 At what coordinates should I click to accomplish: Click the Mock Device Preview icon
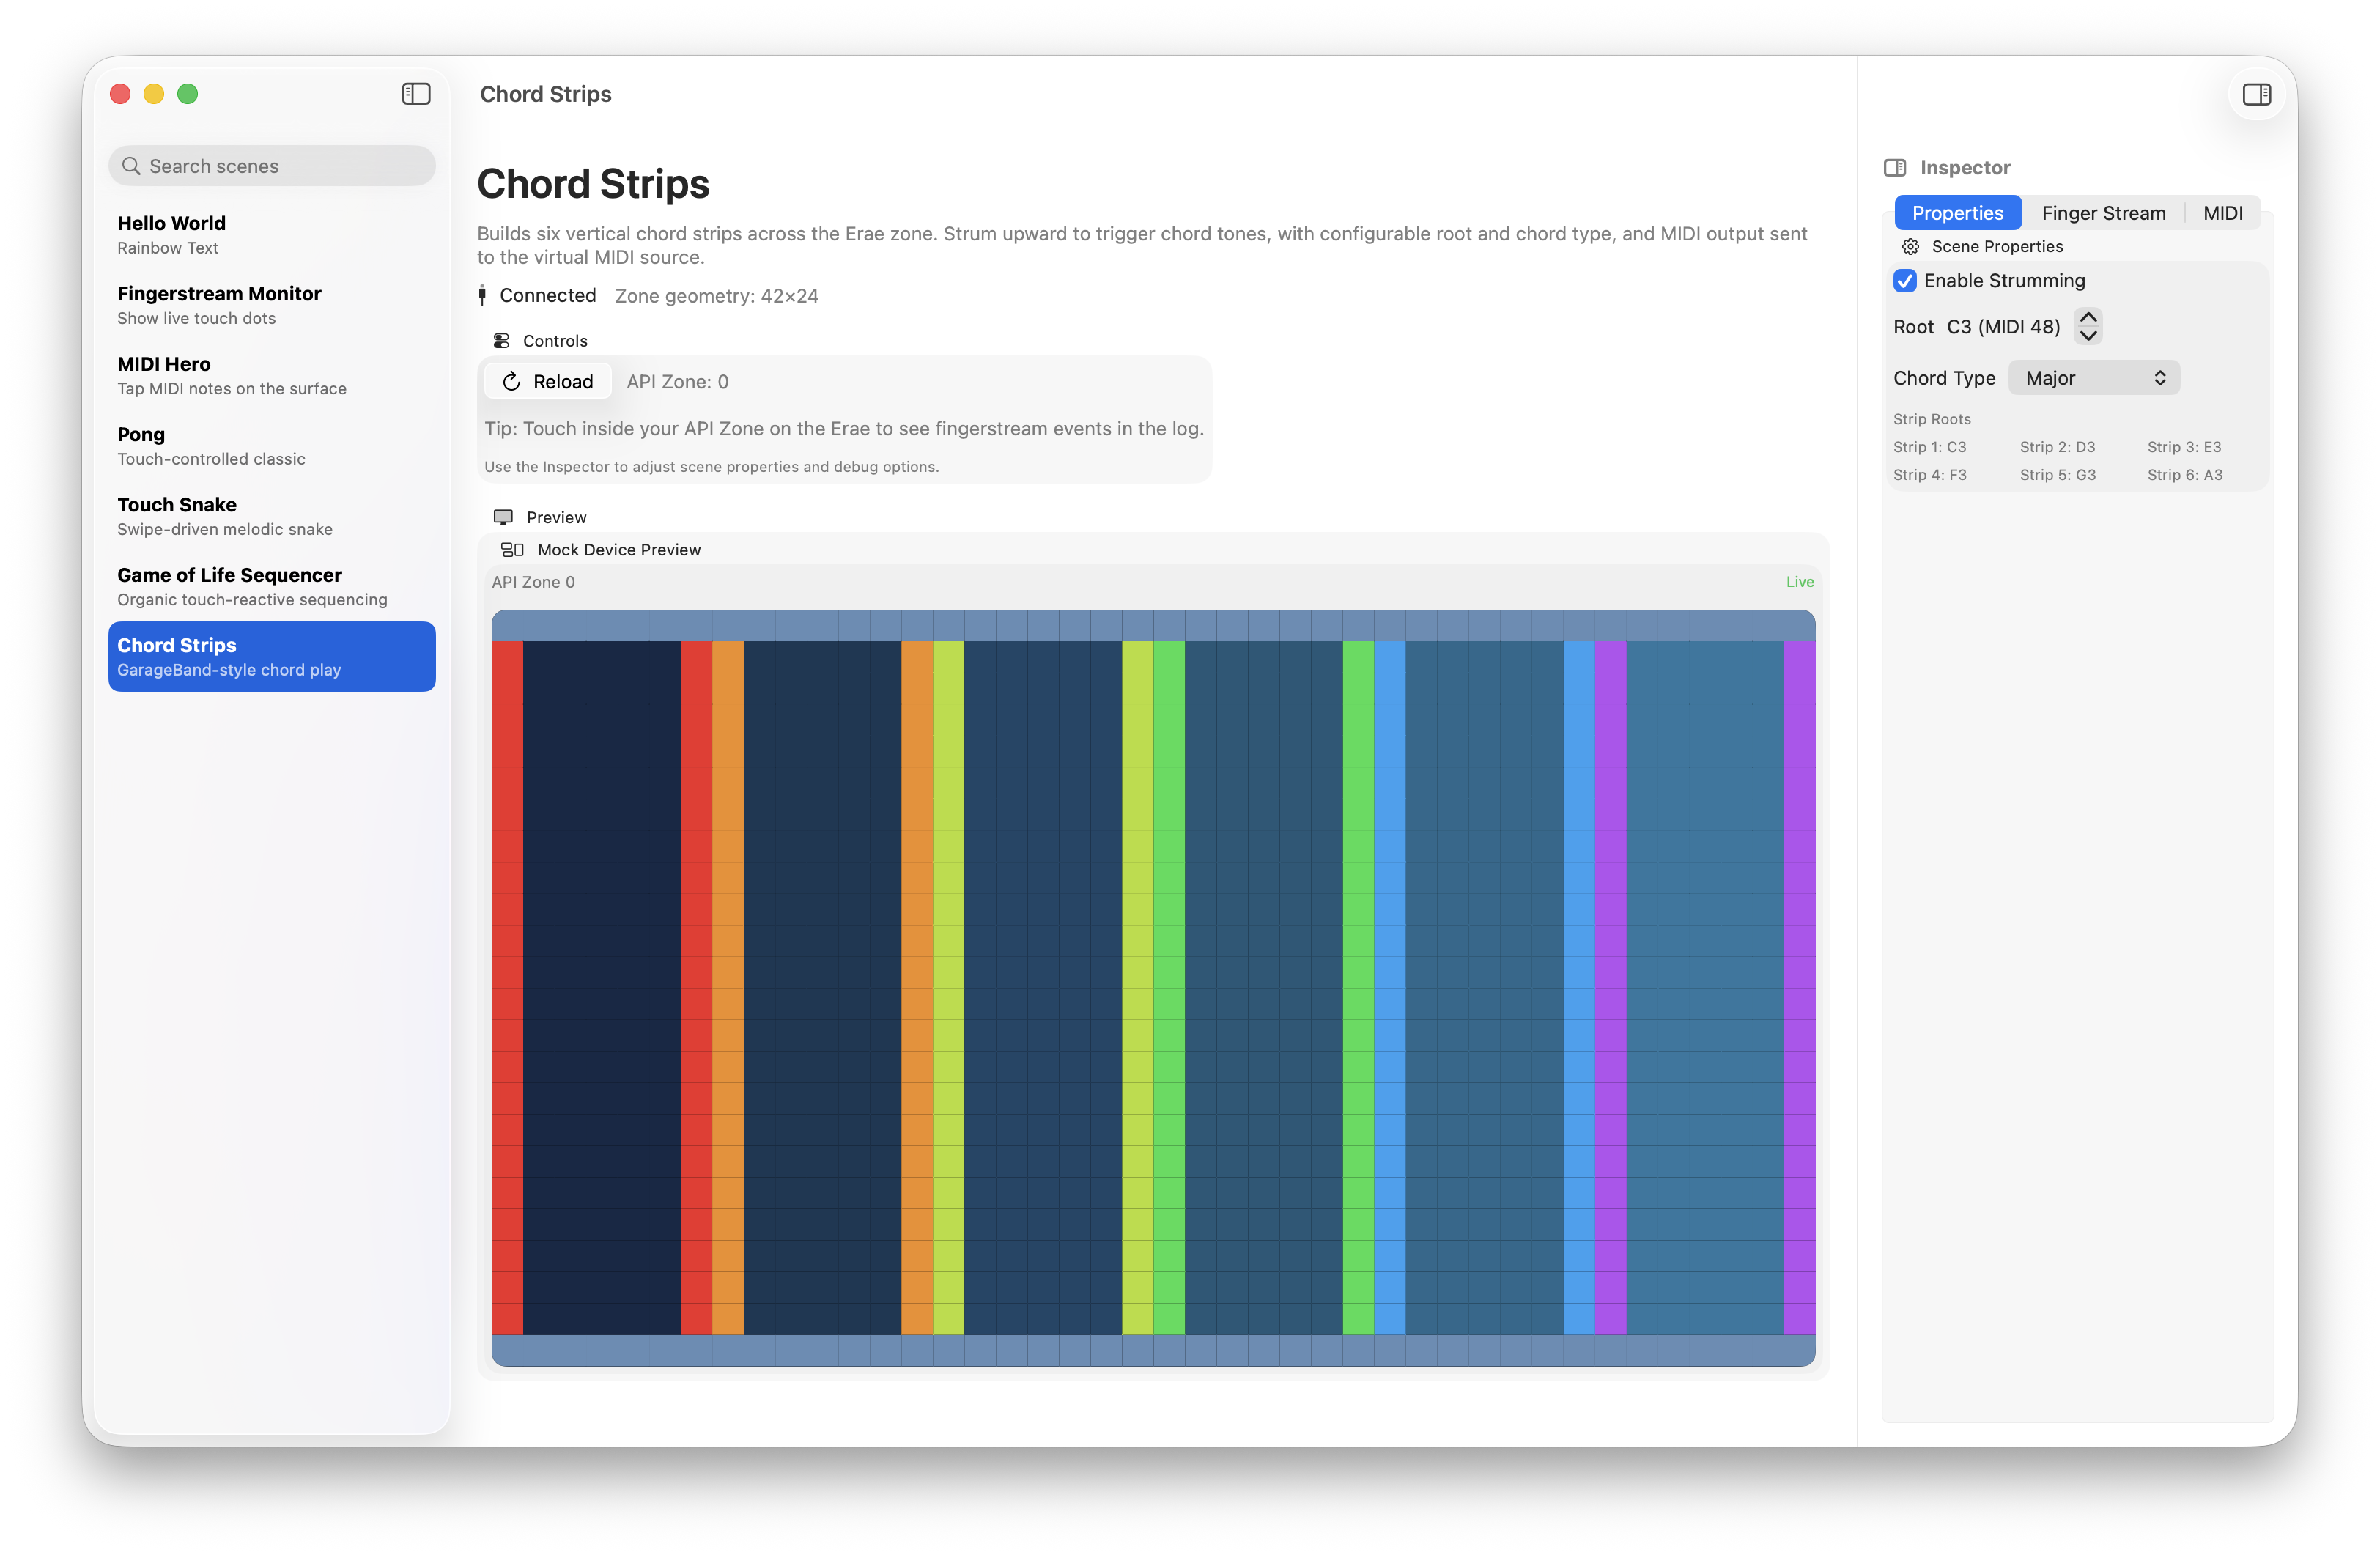click(512, 550)
